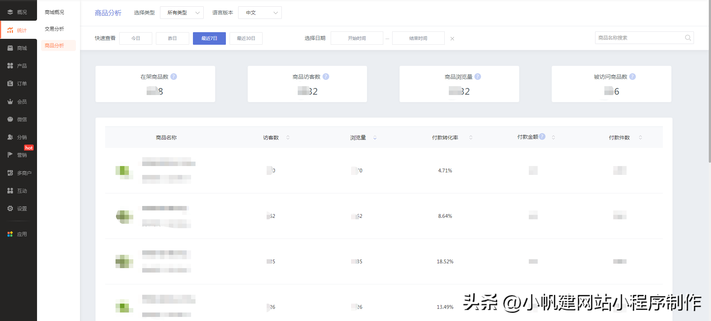Click the 开始时间 date field
This screenshot has height=321, width=711.
click(357, 38)
